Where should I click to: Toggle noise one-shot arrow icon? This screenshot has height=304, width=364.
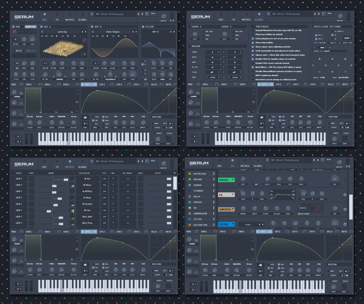[x=17, y=63]
